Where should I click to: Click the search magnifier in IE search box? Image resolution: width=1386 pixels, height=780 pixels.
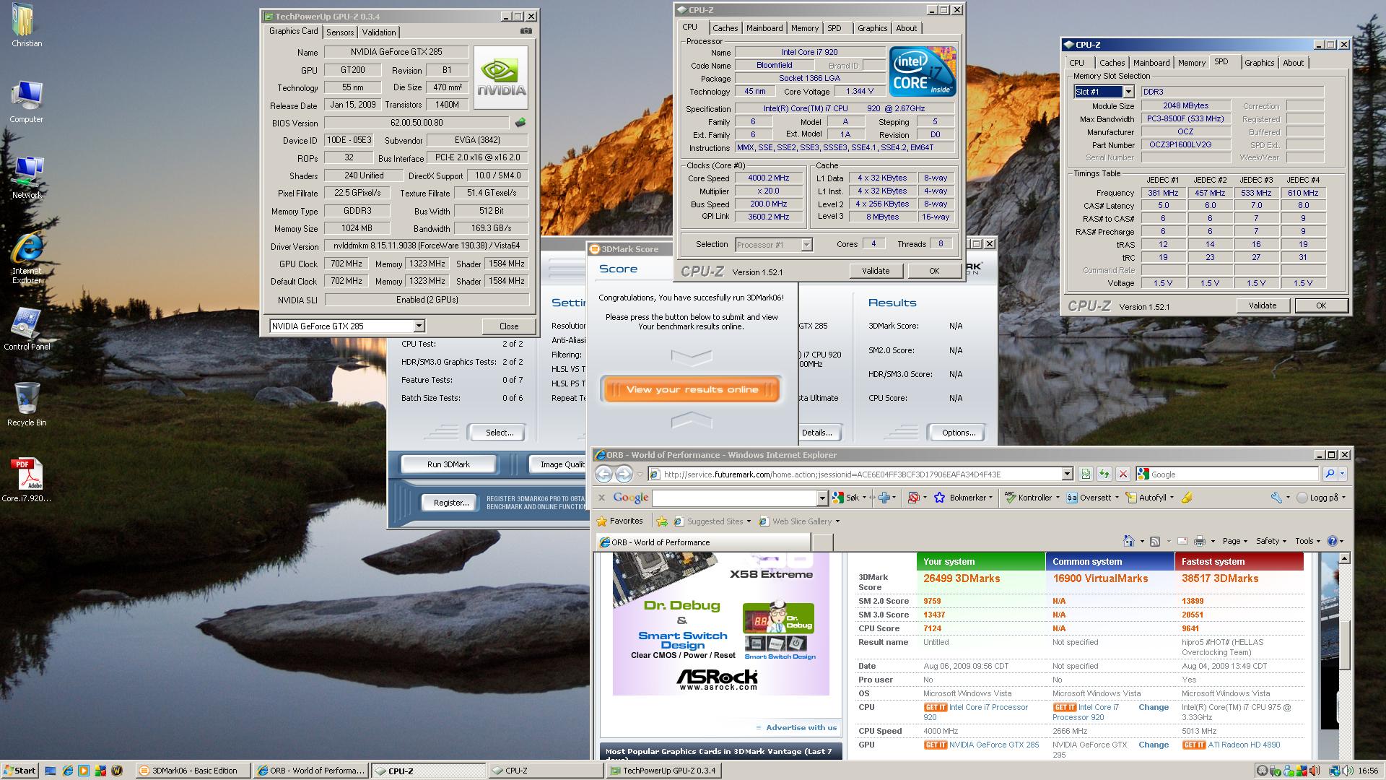(x=1329, y=474)
